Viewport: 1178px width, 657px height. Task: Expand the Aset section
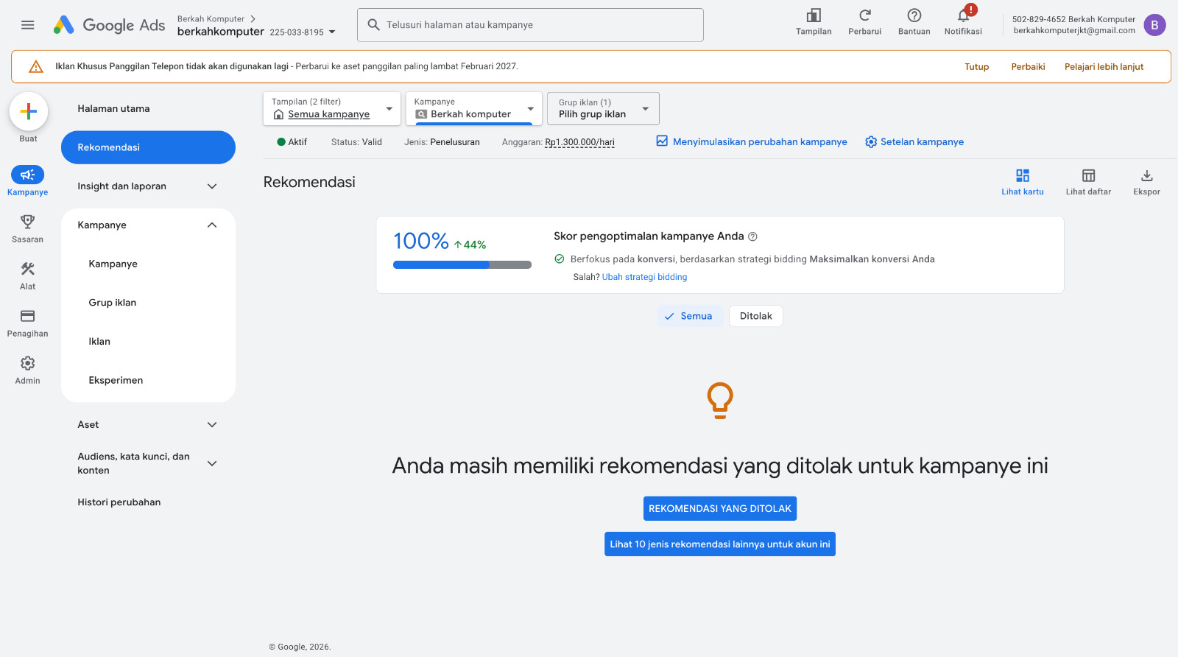pyautogui.click(x=212, y=425)
